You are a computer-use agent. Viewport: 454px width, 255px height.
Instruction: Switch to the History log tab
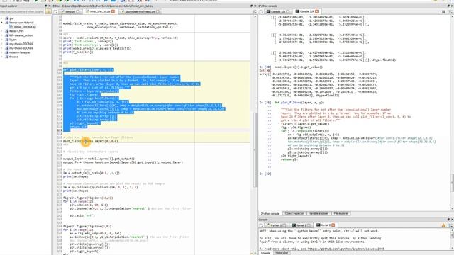point(282,253)
